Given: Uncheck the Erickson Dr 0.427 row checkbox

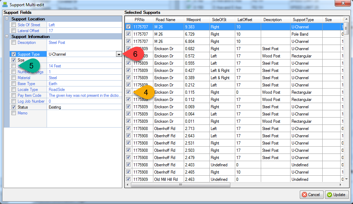Looking at the screenshot, I should point(128,70).
